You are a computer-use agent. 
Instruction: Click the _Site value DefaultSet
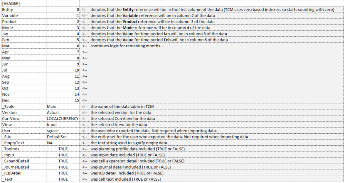click(x=63, y=137)
